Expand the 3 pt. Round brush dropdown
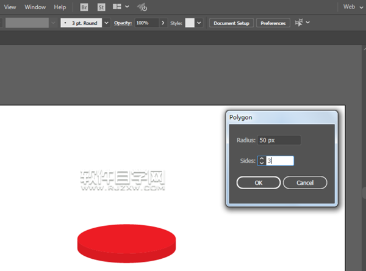Screen dimensions: 366x271 tap(107, 23)
